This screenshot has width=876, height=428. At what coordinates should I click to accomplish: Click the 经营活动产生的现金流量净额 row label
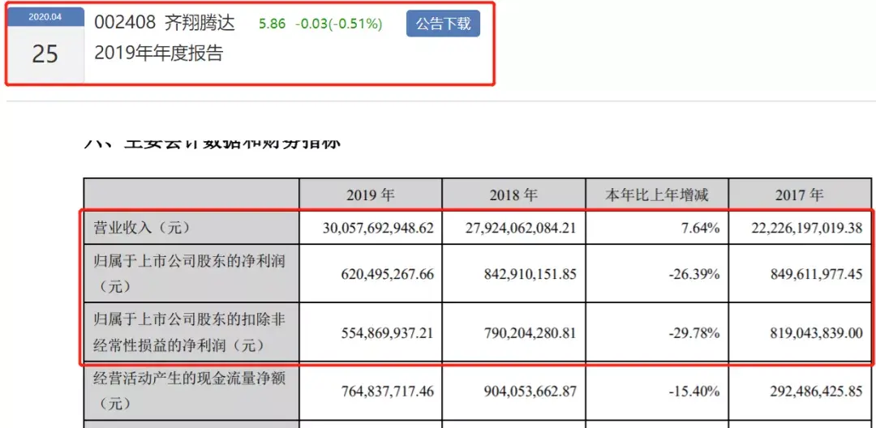(191, 390)
